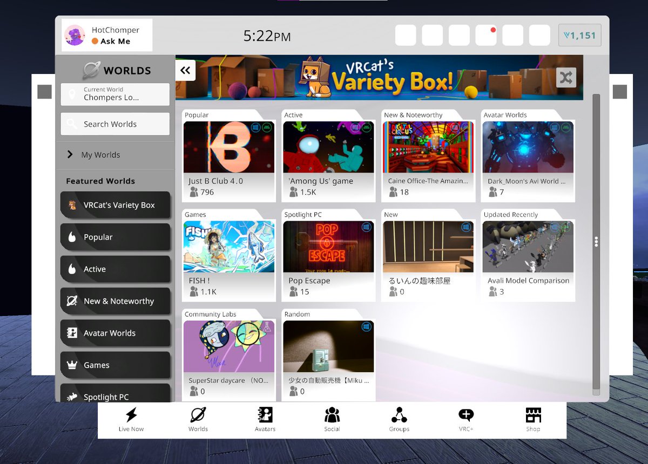Click header button with red notification dot

tap(486, 35)
